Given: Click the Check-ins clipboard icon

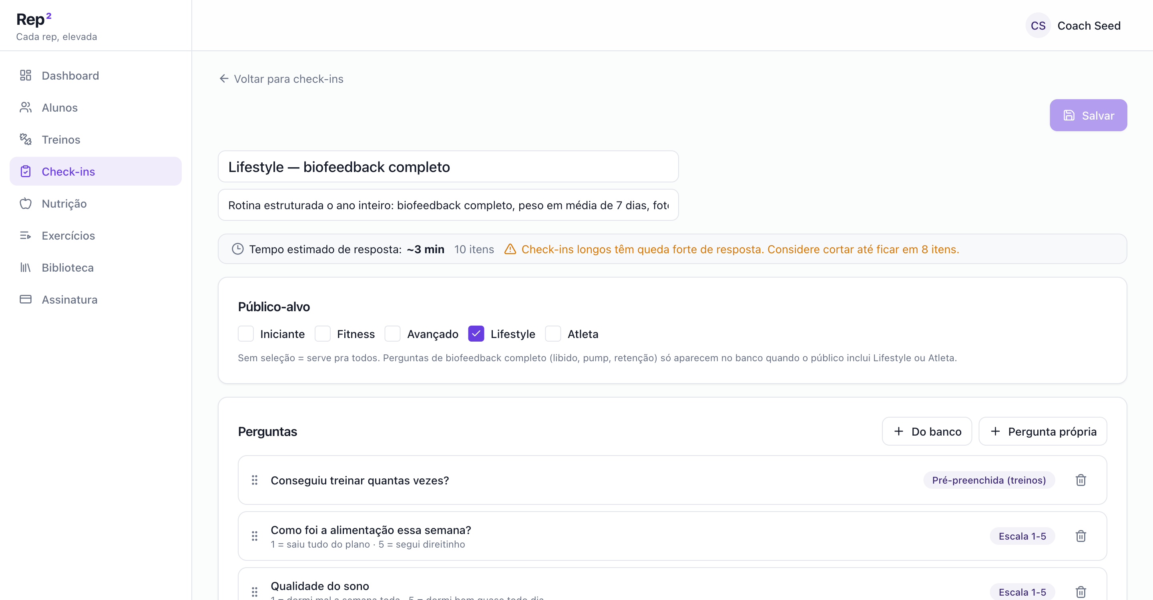Looking at the screenshot, I should (26, 171).
